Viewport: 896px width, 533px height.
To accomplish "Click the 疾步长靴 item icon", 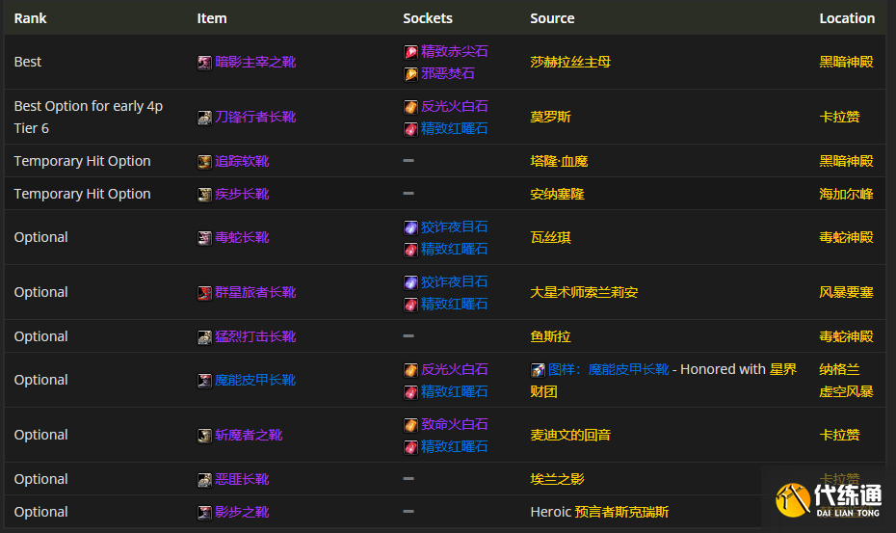I will (204, 195).
